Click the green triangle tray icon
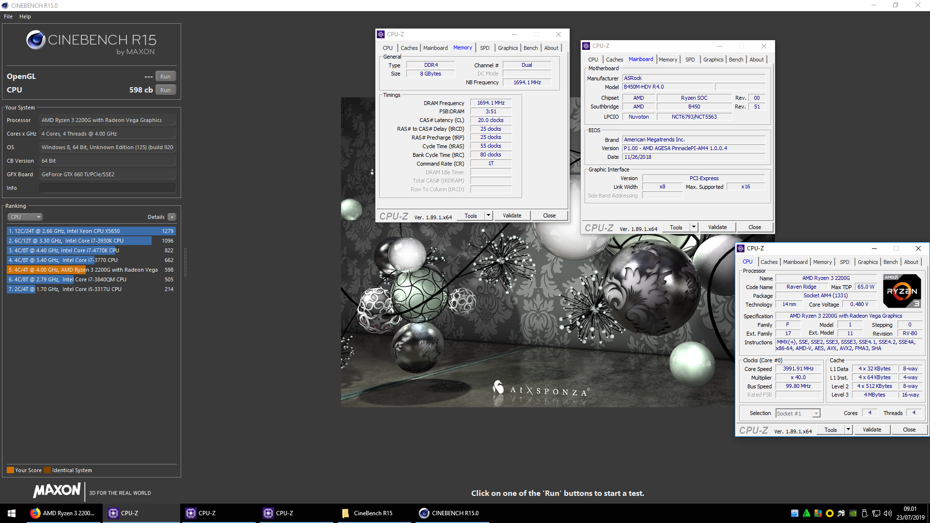Screen dimensions: 930x523 click(x=806, y=513)
